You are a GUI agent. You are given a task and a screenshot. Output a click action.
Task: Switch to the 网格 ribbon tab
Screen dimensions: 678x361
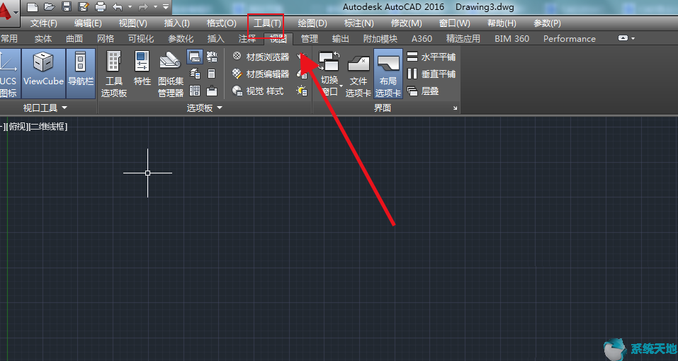click(x=106, y=38)
